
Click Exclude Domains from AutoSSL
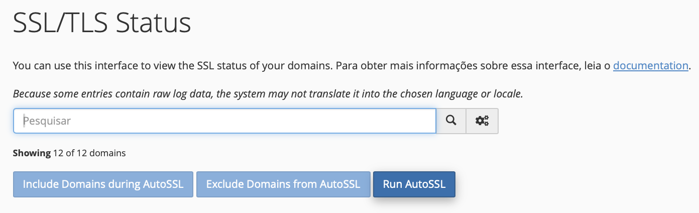[x=283, y=184]
